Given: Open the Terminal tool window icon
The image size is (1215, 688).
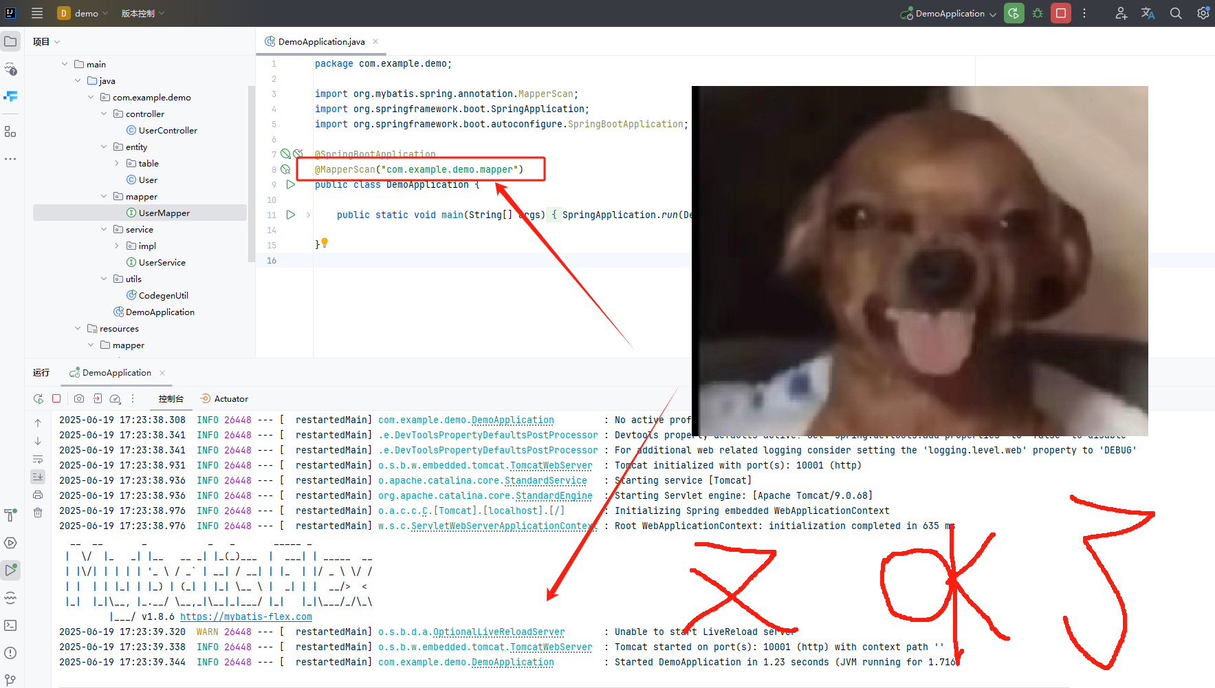Looking at the screenshot, I should pos(10,625).
